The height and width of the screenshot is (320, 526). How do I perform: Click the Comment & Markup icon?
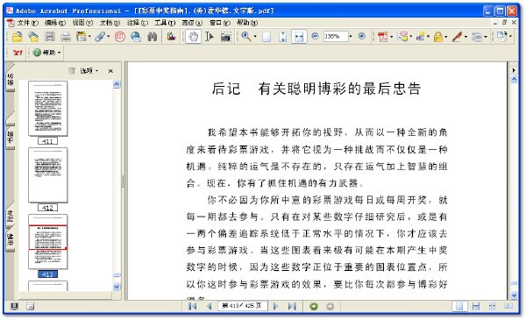point(402,37)
